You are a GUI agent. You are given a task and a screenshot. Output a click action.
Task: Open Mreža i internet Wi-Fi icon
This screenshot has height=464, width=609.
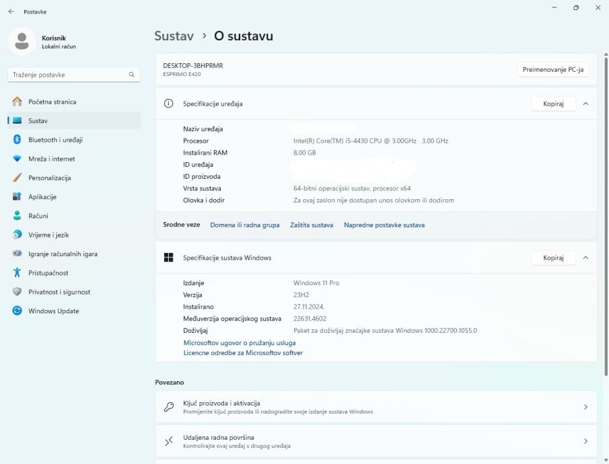pos(17,159)
